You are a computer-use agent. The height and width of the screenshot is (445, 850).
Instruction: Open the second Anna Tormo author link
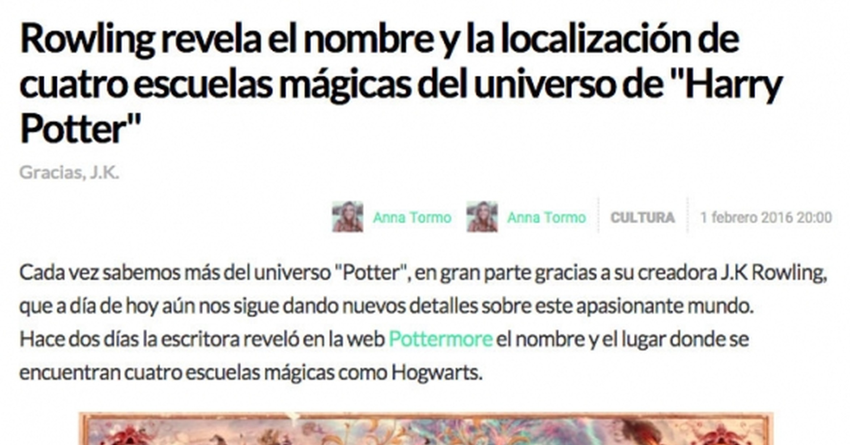tap(547, 218)
